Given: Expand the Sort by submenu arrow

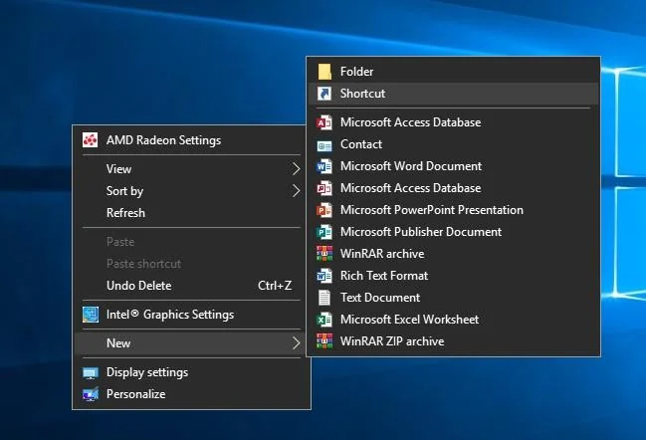Looking at the screenshot, I should point(296,191).
